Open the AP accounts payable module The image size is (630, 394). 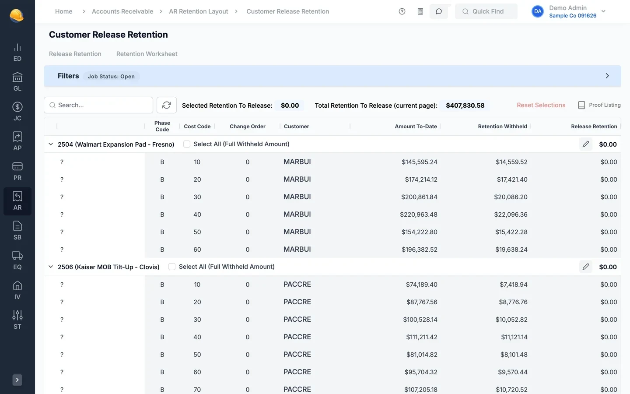click(x=17, y=142)
